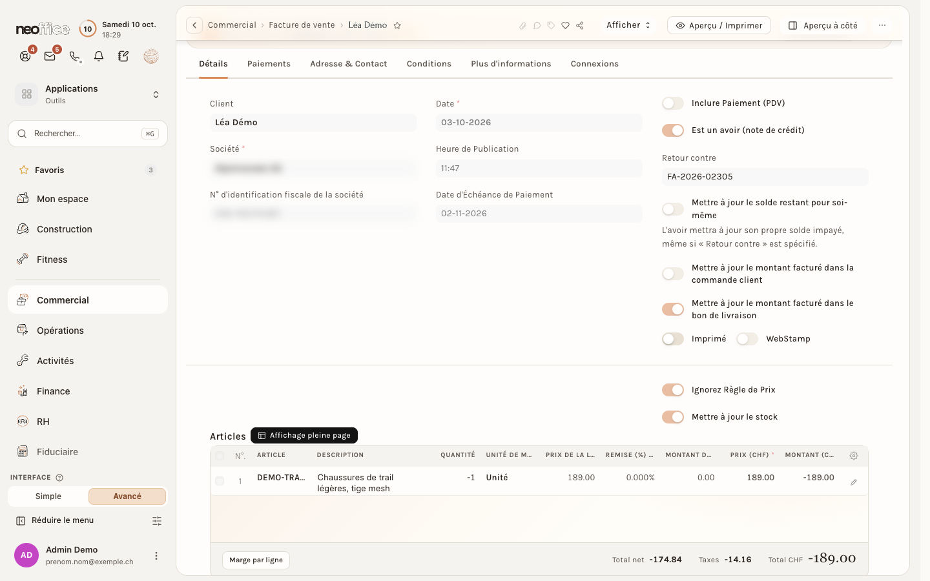Click the heart like icon

click(565, 26)
